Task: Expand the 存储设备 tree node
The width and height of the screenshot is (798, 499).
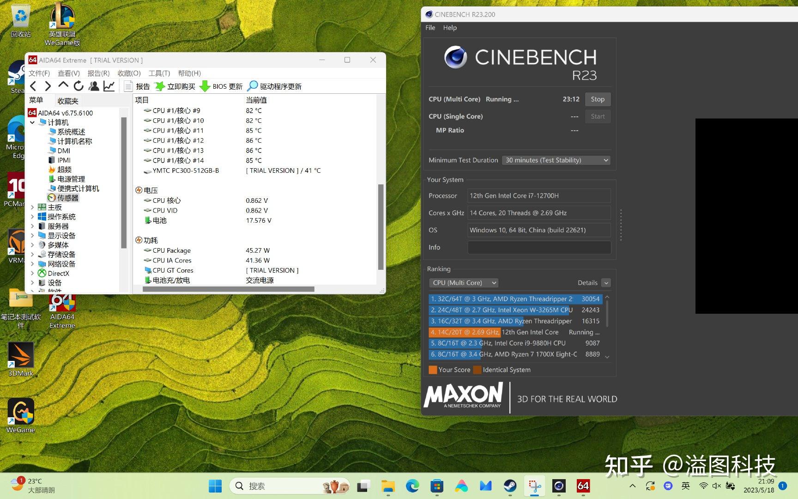Action: click(32, 255)
